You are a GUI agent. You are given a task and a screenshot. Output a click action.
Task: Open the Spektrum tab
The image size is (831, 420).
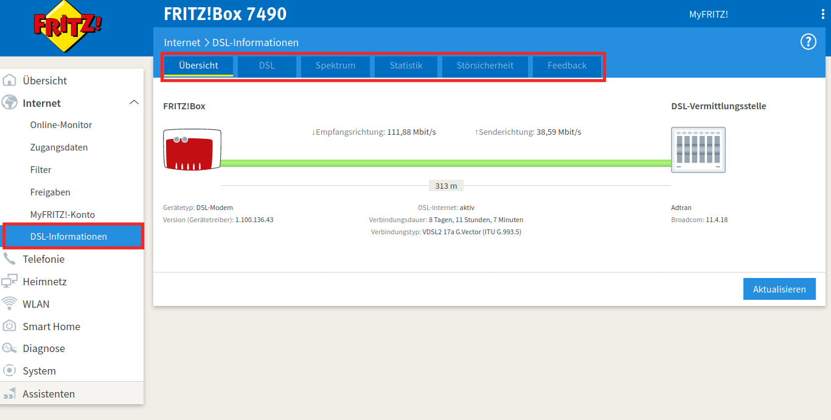coord(335,66)
